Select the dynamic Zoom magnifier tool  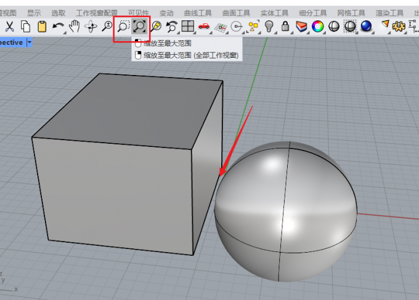(107, 26)
